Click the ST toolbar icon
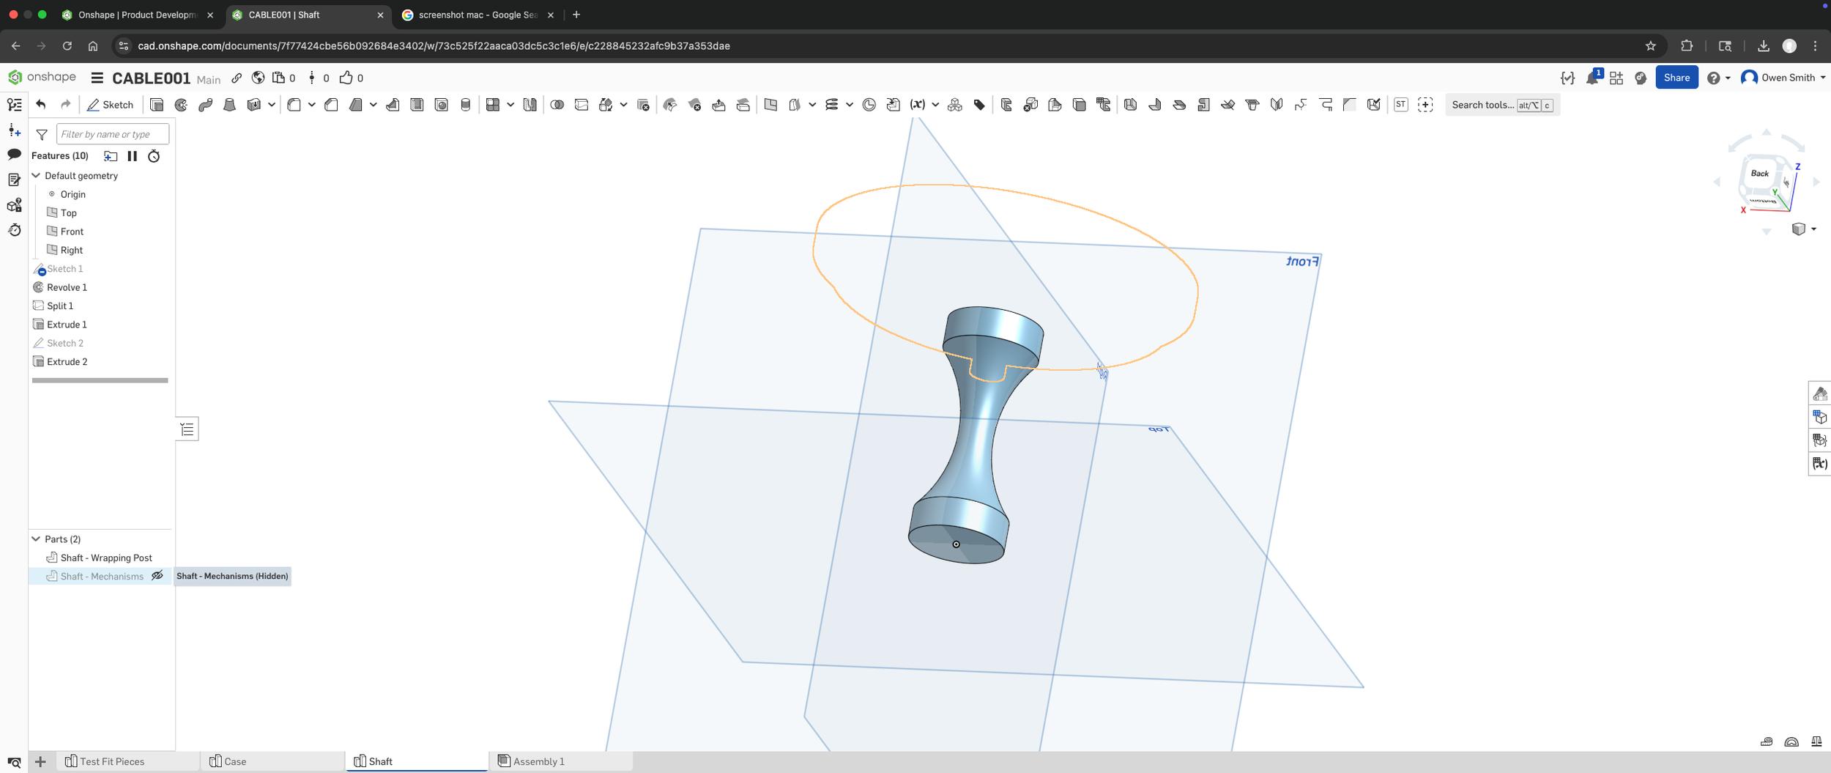The width and height of the screenshot is (1831, 773). tap(1400, 105)
